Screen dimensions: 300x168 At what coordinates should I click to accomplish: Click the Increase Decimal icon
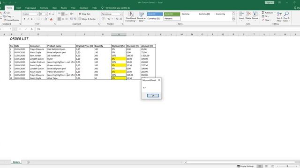[117, 19]
